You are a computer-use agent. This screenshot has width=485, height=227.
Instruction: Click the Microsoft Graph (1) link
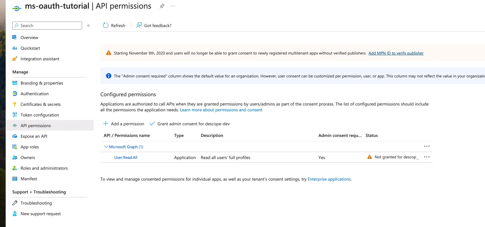pyautogui.click(x=126, y=147)
